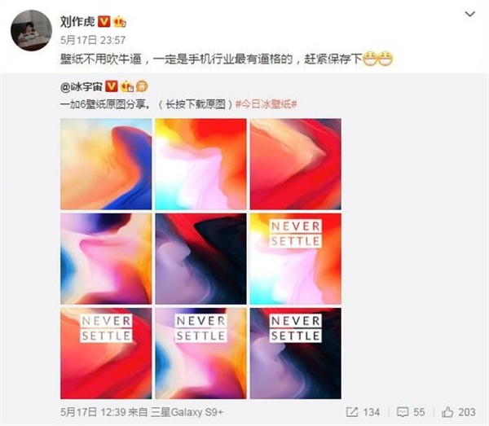Click the membership crown badge beside 刘作虎

120,22
